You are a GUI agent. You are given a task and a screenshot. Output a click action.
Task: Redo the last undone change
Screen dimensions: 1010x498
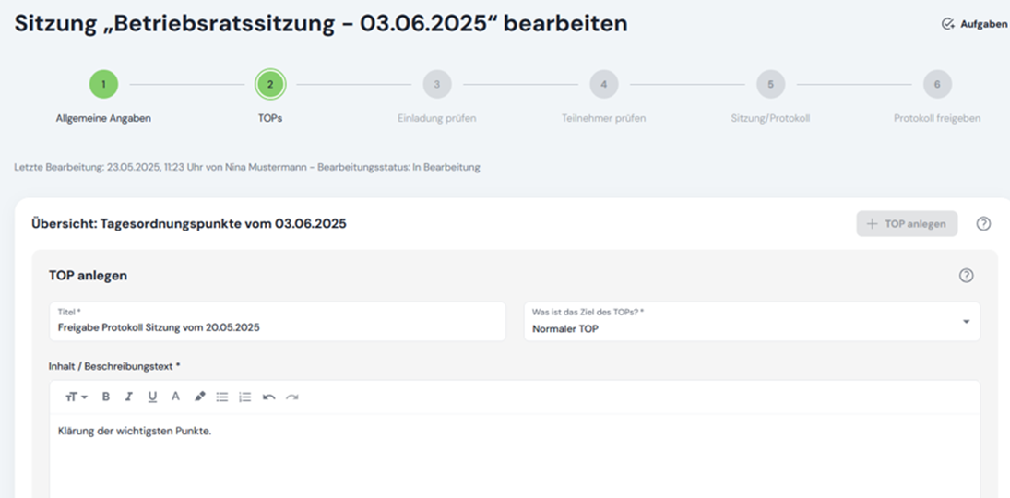(292, 397)
